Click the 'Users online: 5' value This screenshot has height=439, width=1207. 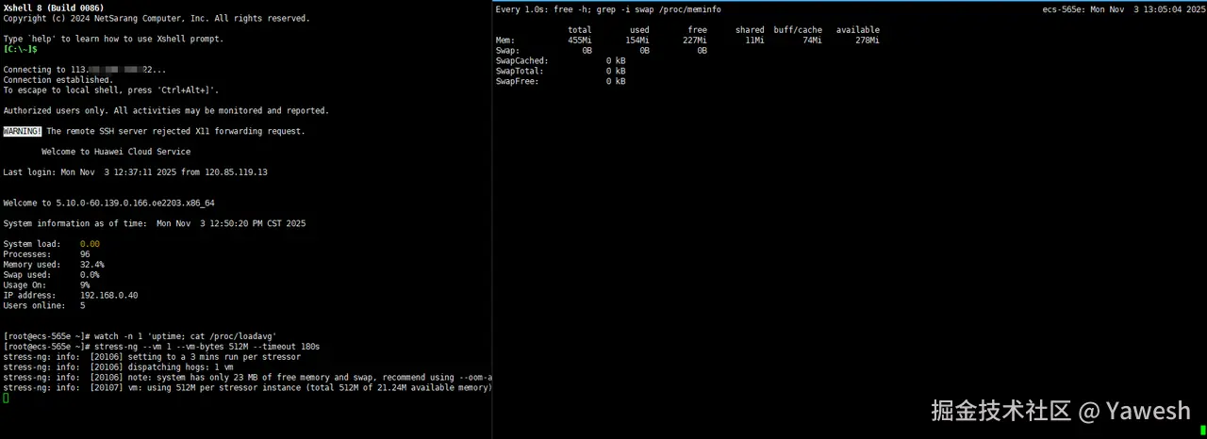82,306
